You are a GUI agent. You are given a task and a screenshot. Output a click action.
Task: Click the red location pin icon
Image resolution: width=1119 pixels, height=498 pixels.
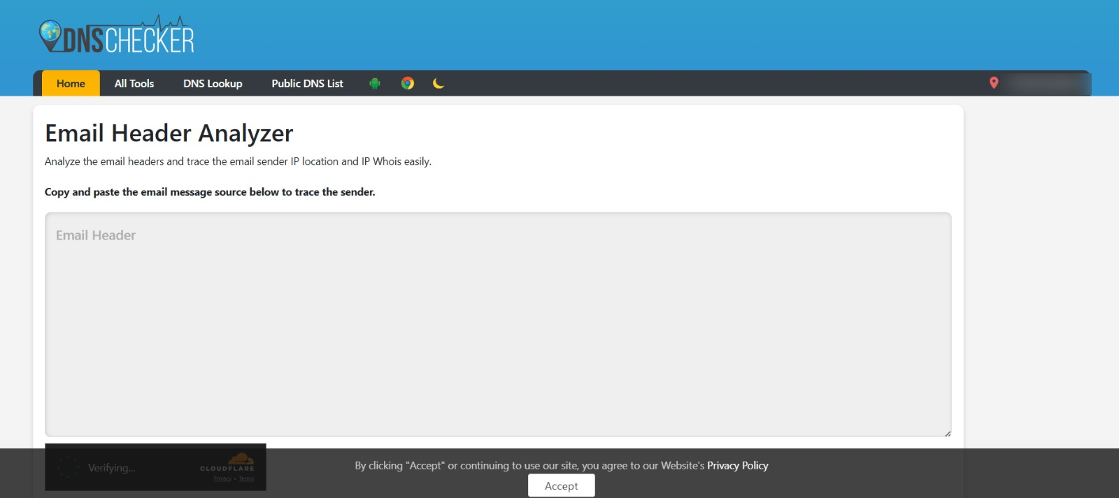[994, 83]
